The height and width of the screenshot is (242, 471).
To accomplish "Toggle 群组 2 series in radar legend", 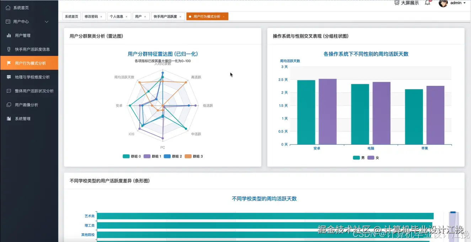I will click(173, 156).
